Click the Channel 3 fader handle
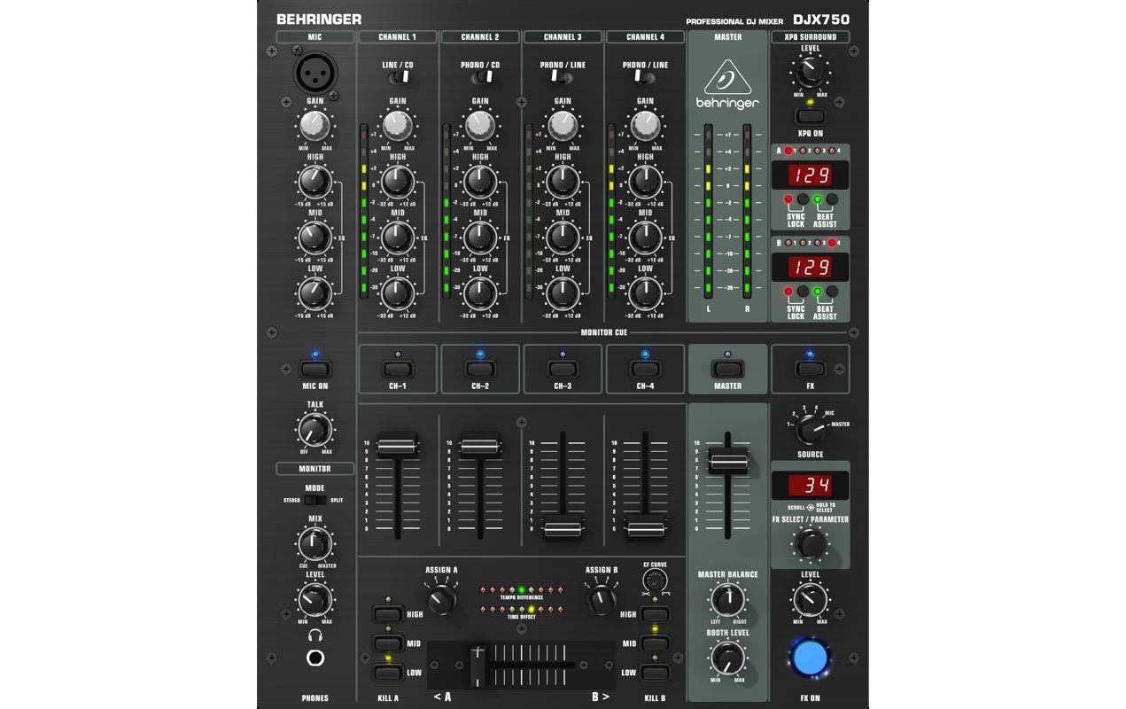 tap(563, 529)
